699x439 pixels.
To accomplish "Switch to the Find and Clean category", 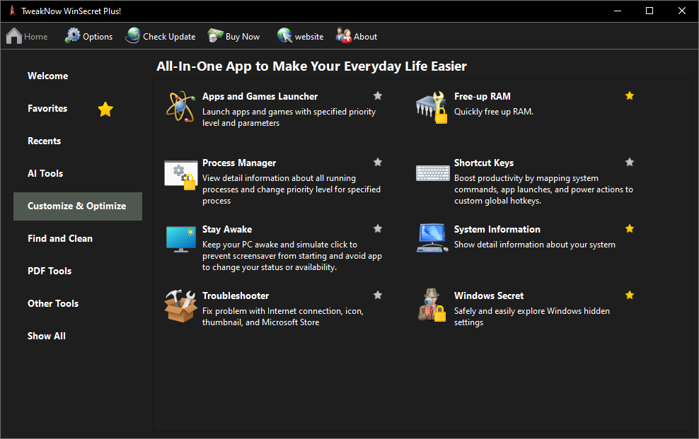I will click(60, 238).
